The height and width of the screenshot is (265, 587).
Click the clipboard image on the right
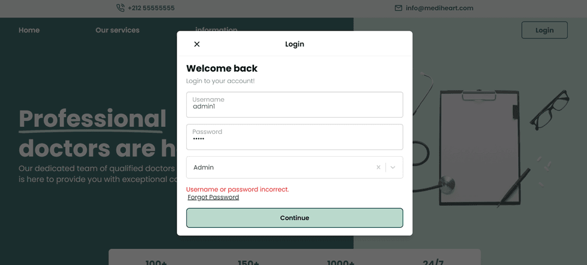pos(478,147)
